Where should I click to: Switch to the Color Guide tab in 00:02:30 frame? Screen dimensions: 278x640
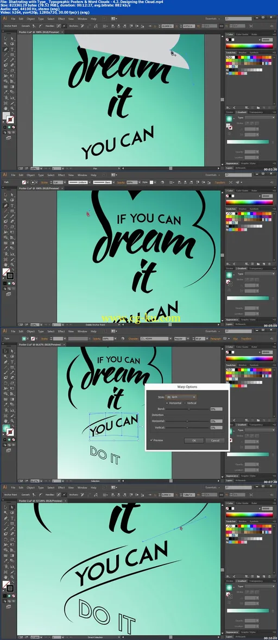tap(243, 34)
